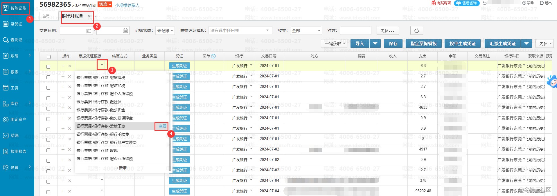Tick the select-all checkbox in table header
Viewport: 557px width, 196px height.
pos(48,57)
